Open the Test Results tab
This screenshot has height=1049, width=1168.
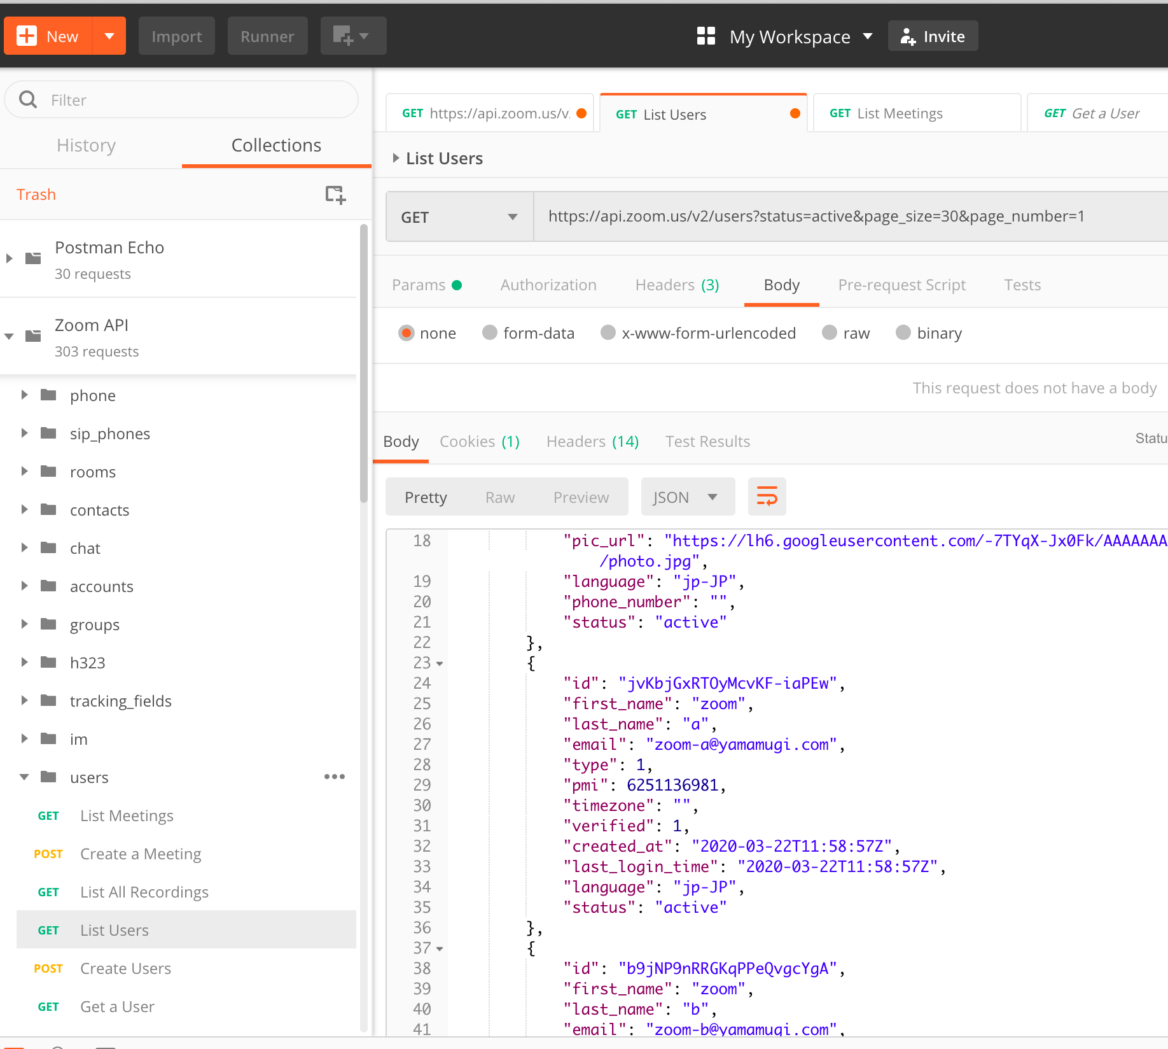point(707,441)
